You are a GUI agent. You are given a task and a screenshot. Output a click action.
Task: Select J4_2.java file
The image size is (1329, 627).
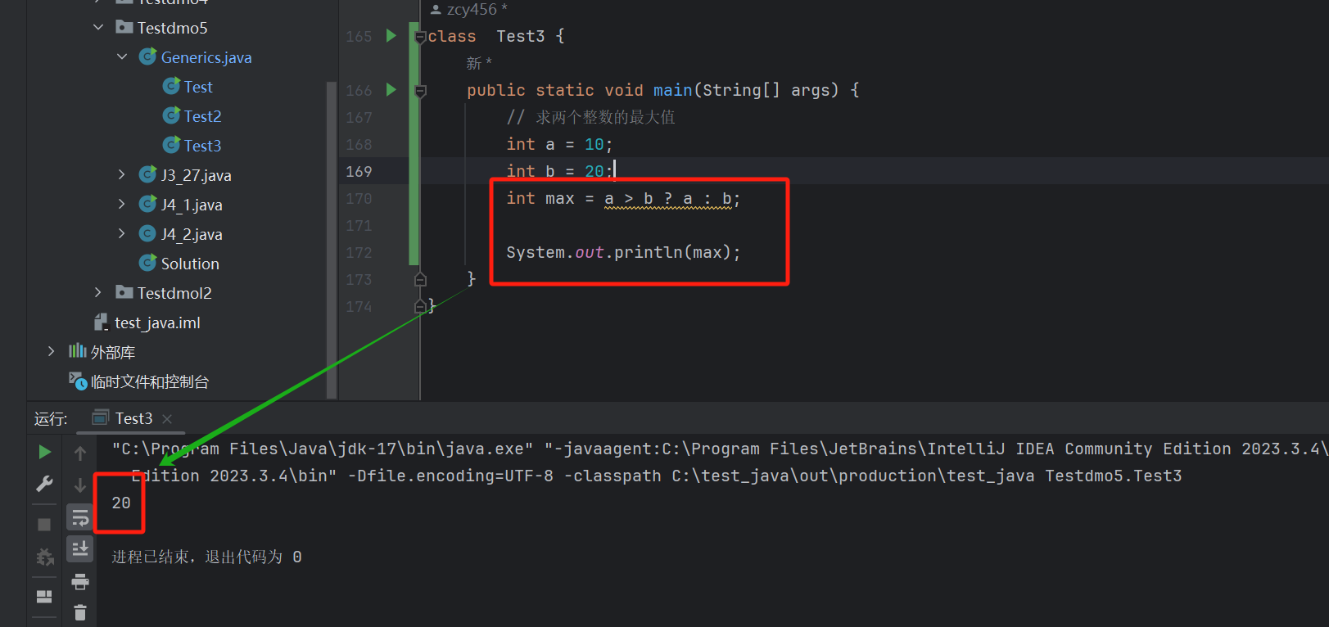point(192,234)
